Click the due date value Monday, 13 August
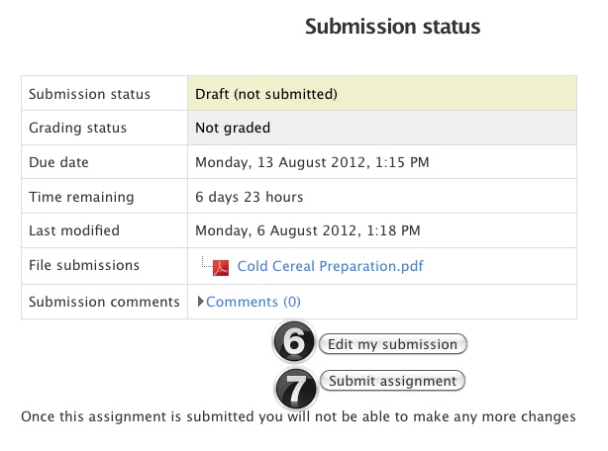Viewport: 608px width, 451px height. point(312,162)
